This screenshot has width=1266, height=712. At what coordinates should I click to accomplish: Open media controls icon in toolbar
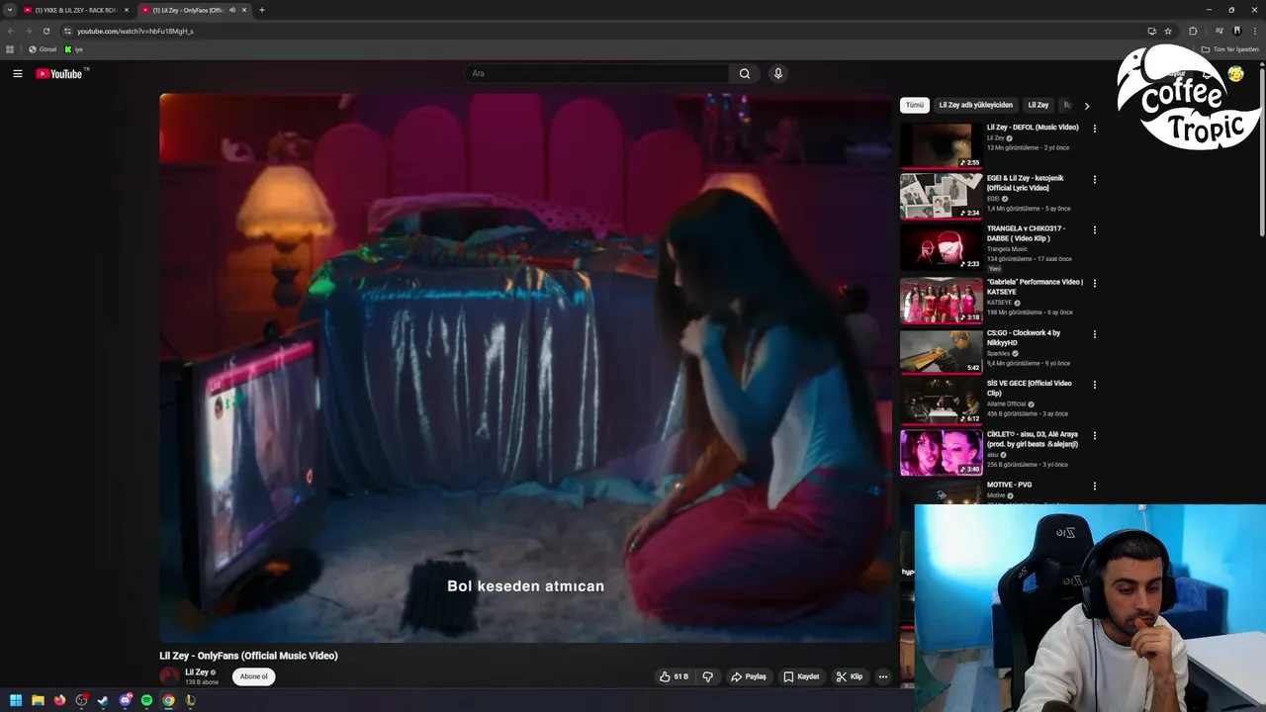tap(1220, 31)
